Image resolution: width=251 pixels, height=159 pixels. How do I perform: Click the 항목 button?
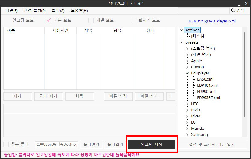click(x=80, y=96)
